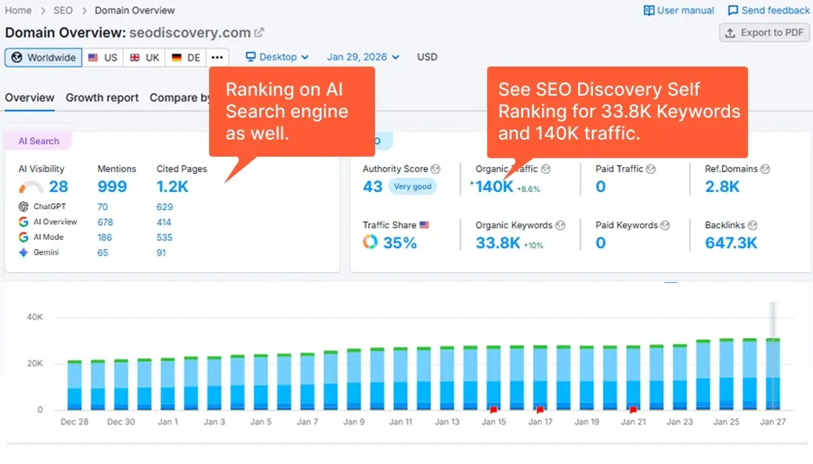Viewport: 813px width, 464px height.
Task: Click the Google icon beside AI Mode
Action: point(23,237)
